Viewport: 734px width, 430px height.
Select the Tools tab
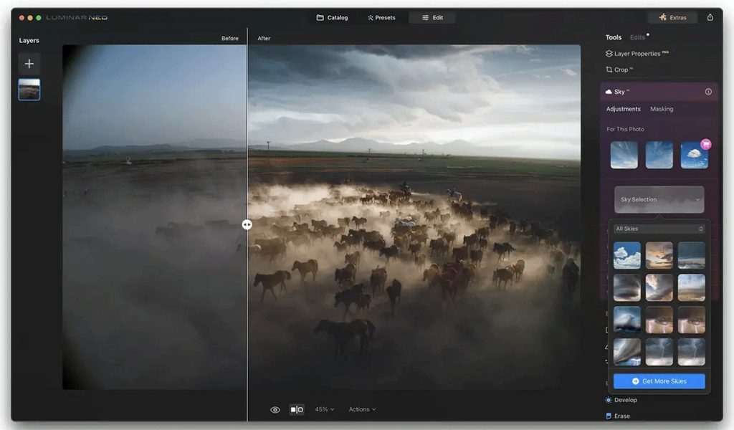(x=614, y=37)
